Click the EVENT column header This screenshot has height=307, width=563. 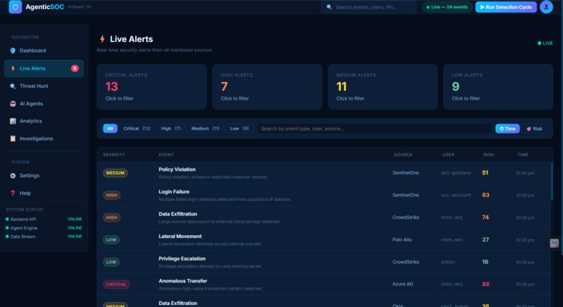click(x=166, y=155)
